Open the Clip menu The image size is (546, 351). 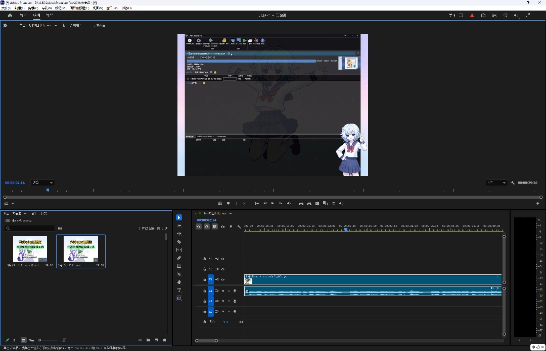[x=33, y=8]
